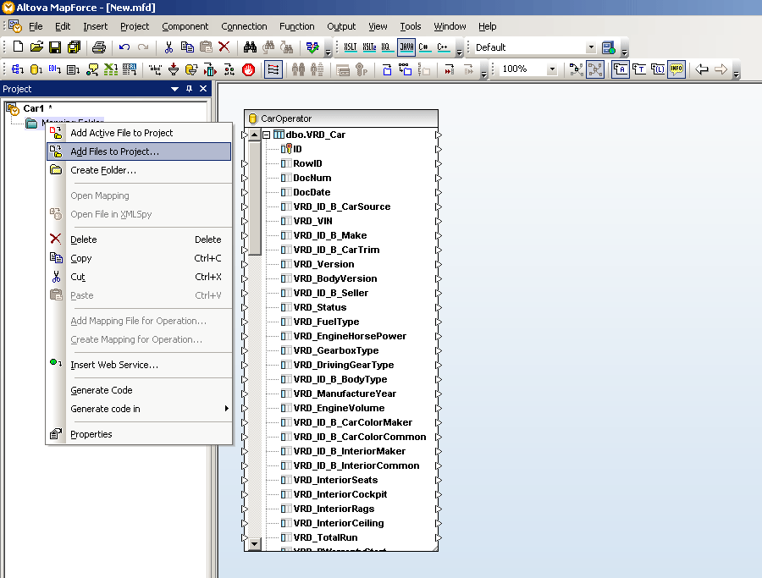Screen dimensions: 762x578
Task: Click the Find binoculars icon
Action: click(x=250, y=47)
